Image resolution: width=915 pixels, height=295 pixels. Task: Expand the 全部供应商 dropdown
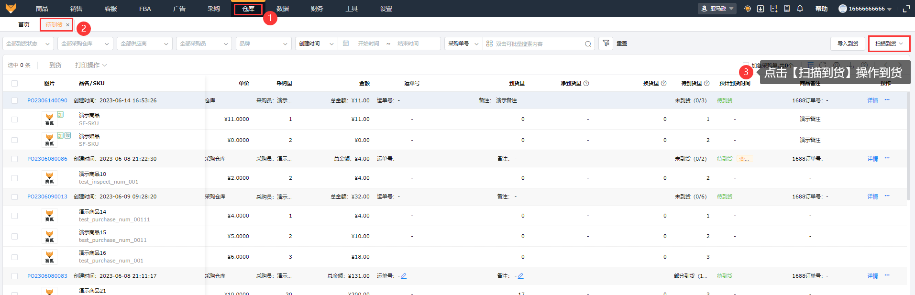tap(144, 44)
